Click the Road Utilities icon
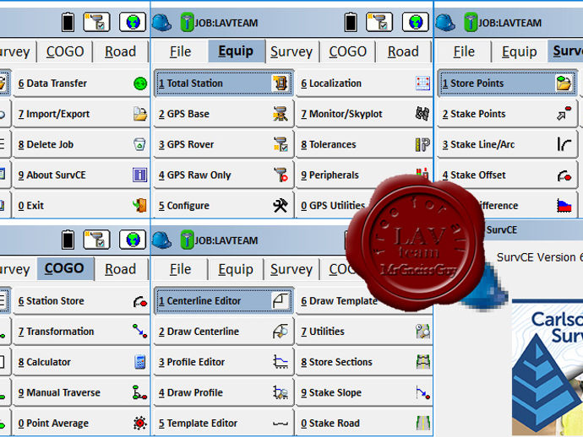The image size is (583, 437). (422, 332)
